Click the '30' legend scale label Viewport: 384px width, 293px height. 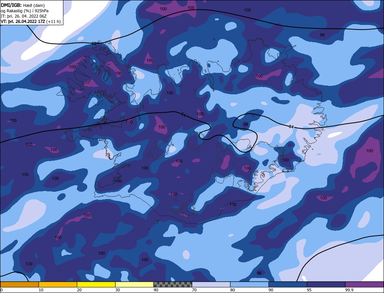pos(118,290)
